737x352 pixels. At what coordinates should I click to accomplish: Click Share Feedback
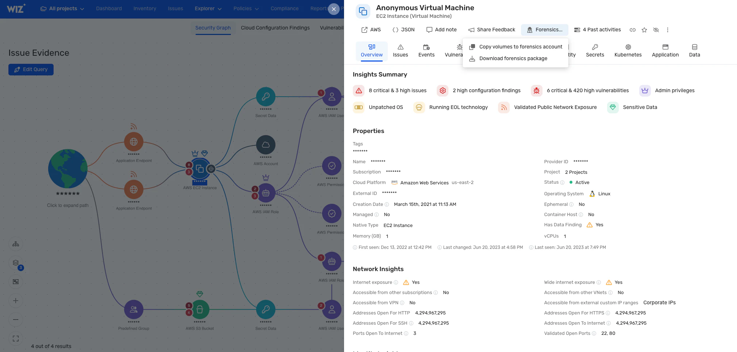click(492, 30)
